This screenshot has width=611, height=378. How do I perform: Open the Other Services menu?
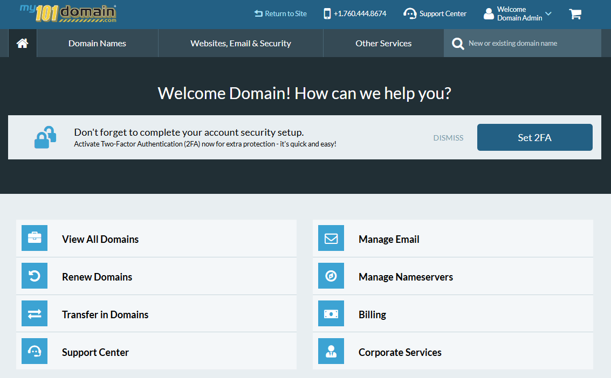(x=383, y=44)
